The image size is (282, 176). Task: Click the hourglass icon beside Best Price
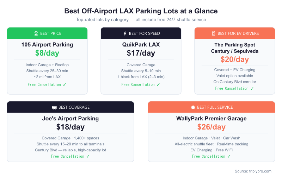36,33
